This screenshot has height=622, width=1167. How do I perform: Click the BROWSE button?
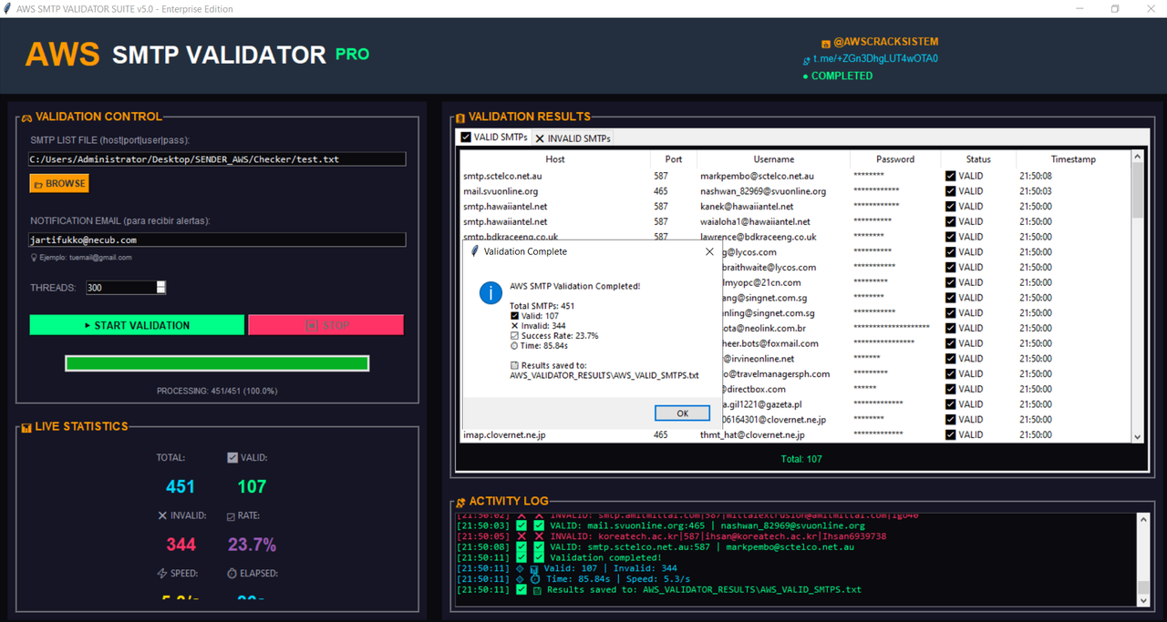coord(59,184)
